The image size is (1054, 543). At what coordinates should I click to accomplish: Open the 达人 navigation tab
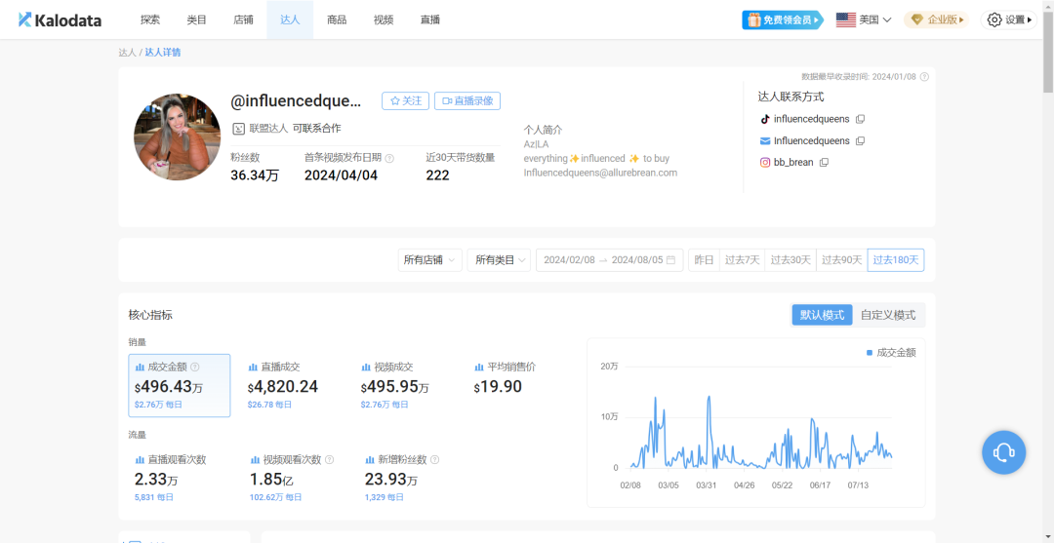click(290, 19)
